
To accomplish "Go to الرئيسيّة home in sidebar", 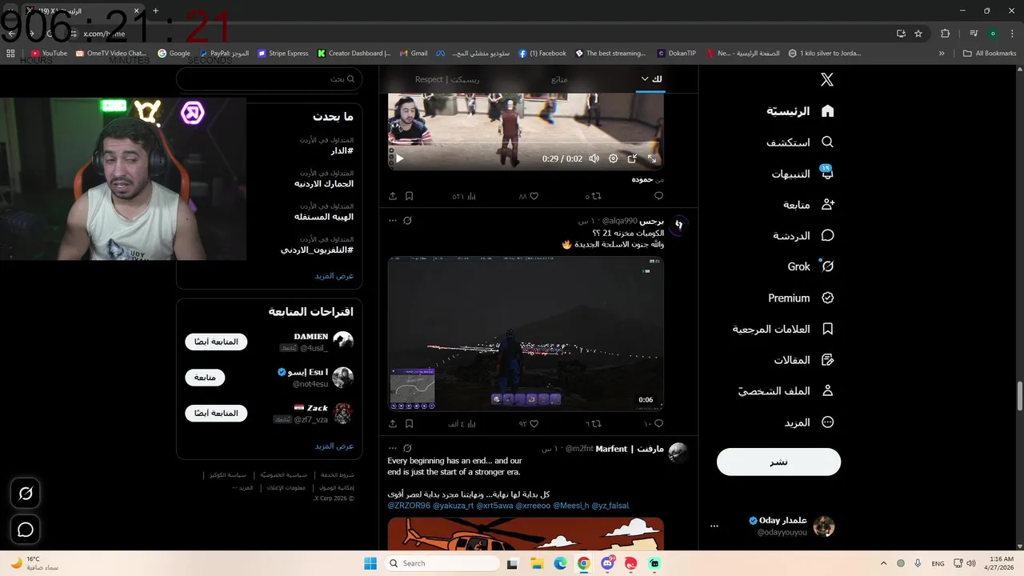I will click(800, 111).
